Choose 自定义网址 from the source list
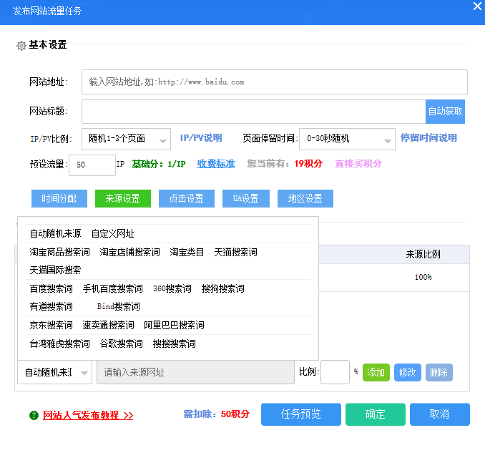 click(x=112, y=233)
